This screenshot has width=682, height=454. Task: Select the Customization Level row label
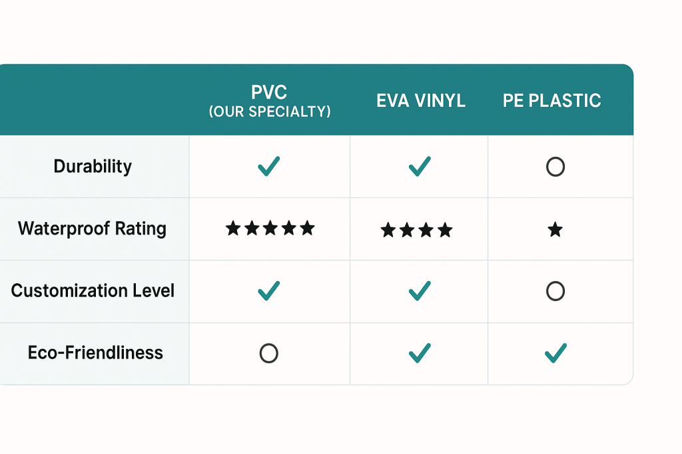(x=93, y=290)
